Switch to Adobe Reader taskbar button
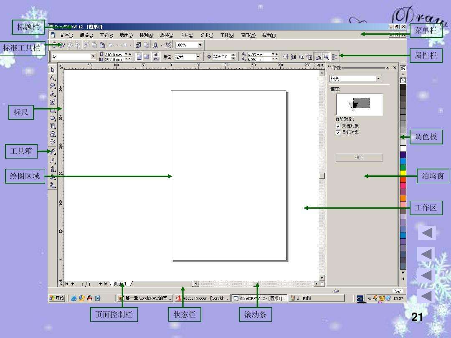Viewport: 451px width, 338px height. click(203, 298)
